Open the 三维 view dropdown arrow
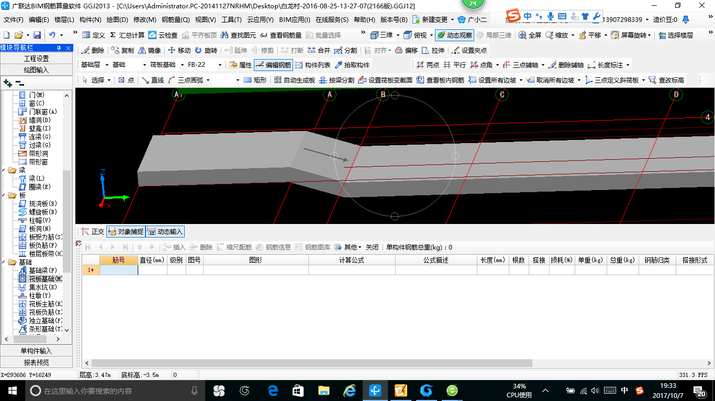Viewport: 715px width, 401px height. coord(398,35)
